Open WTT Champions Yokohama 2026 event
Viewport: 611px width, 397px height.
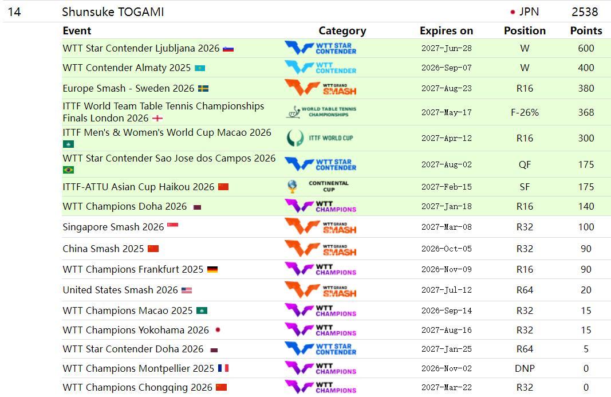click(136, 330)
